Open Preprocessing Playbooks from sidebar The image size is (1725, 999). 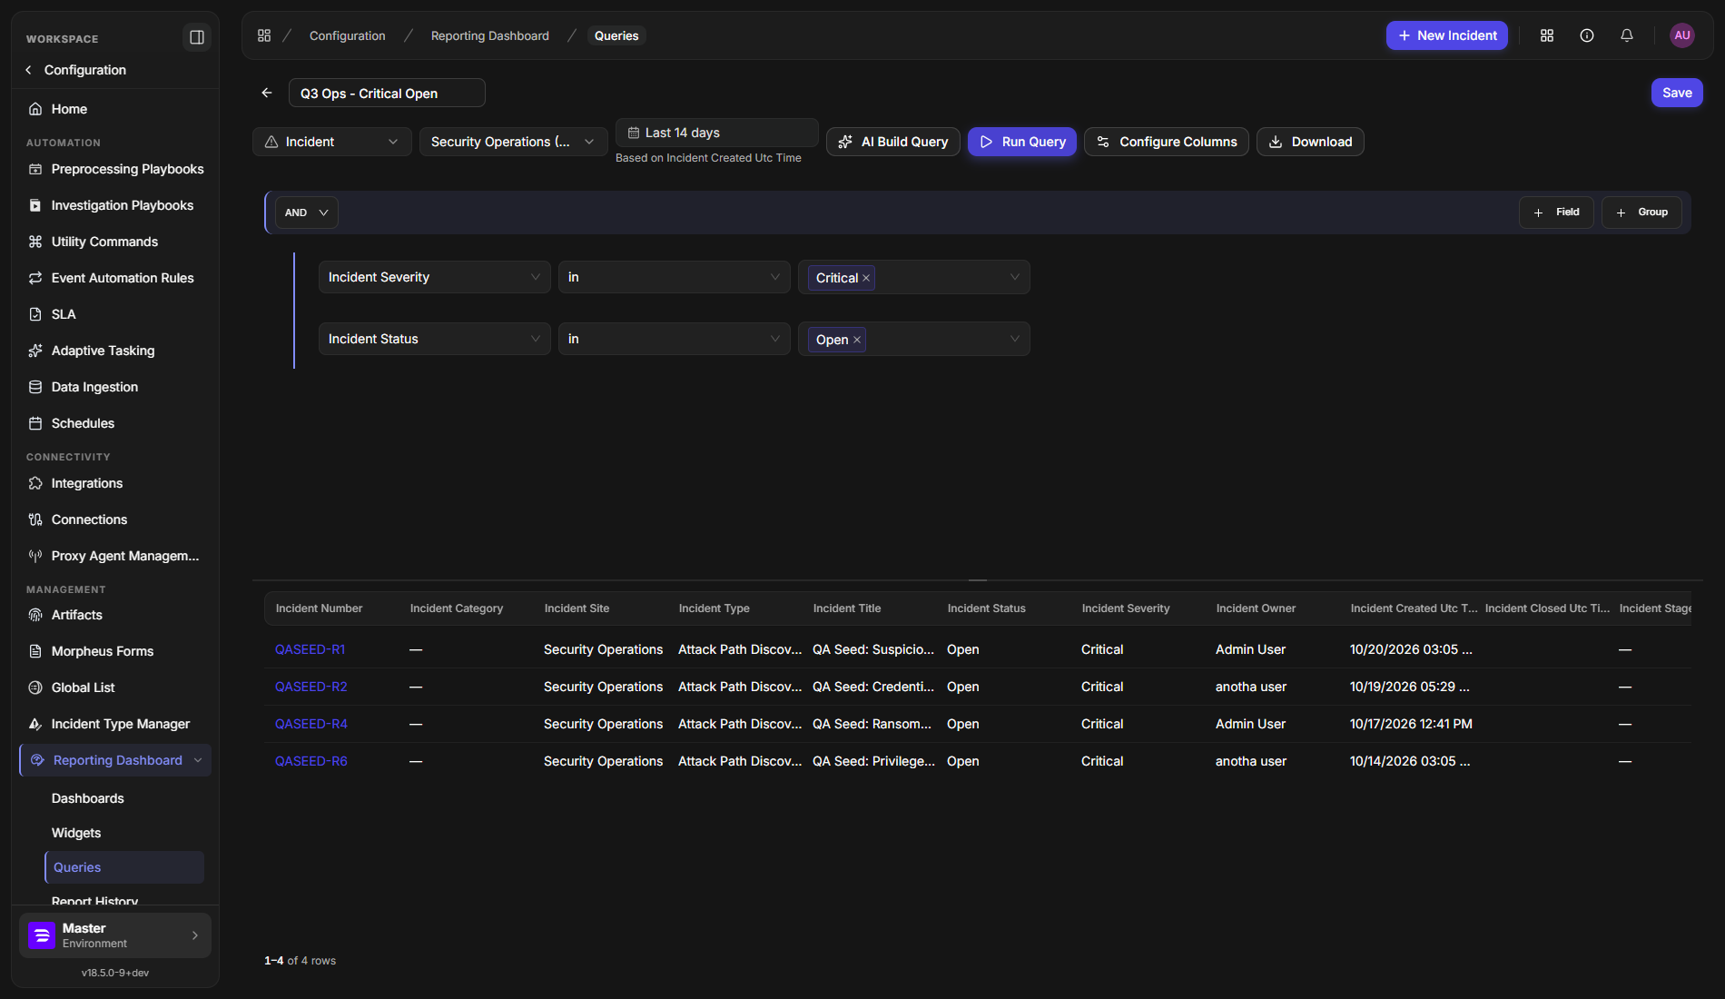pos(115,169)
